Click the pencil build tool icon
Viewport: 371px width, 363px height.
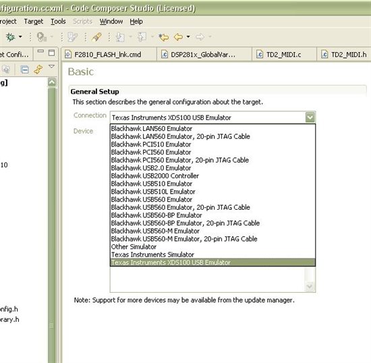[96, 37]
